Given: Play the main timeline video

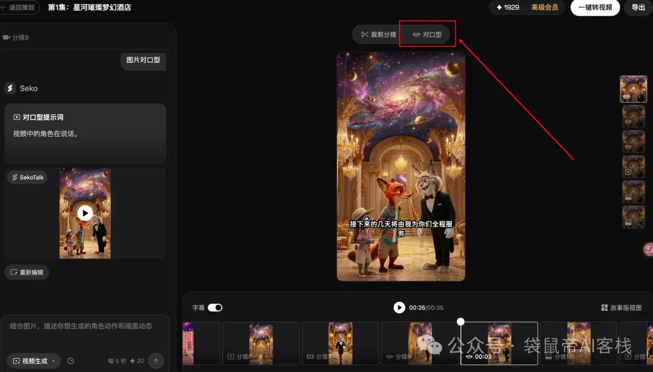Looking at the screenshot, I should click(399, 307).
